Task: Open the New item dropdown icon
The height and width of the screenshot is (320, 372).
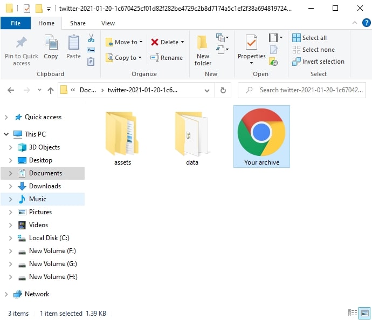Action: 222,38
